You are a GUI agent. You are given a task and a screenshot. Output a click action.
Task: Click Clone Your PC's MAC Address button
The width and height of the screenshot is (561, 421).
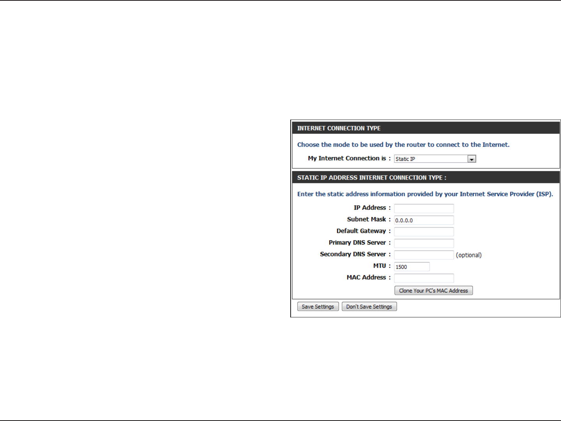point(434,291)
